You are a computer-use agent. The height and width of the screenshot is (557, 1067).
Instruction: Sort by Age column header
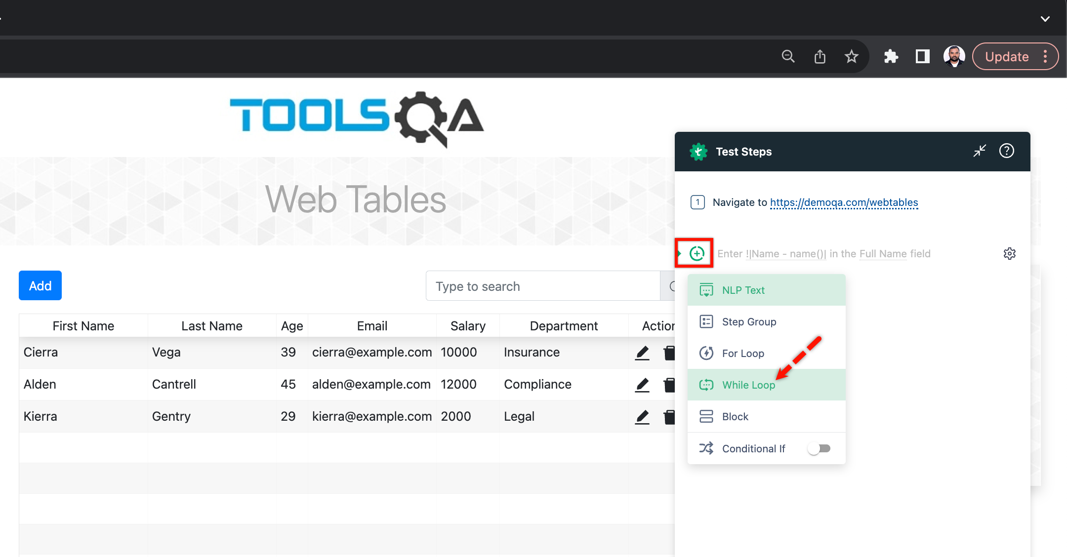tap(292, 326)
